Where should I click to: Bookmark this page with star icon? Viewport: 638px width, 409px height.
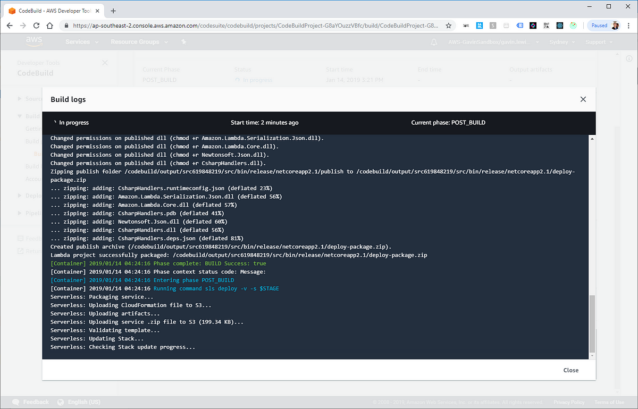[x=449, y=25]
